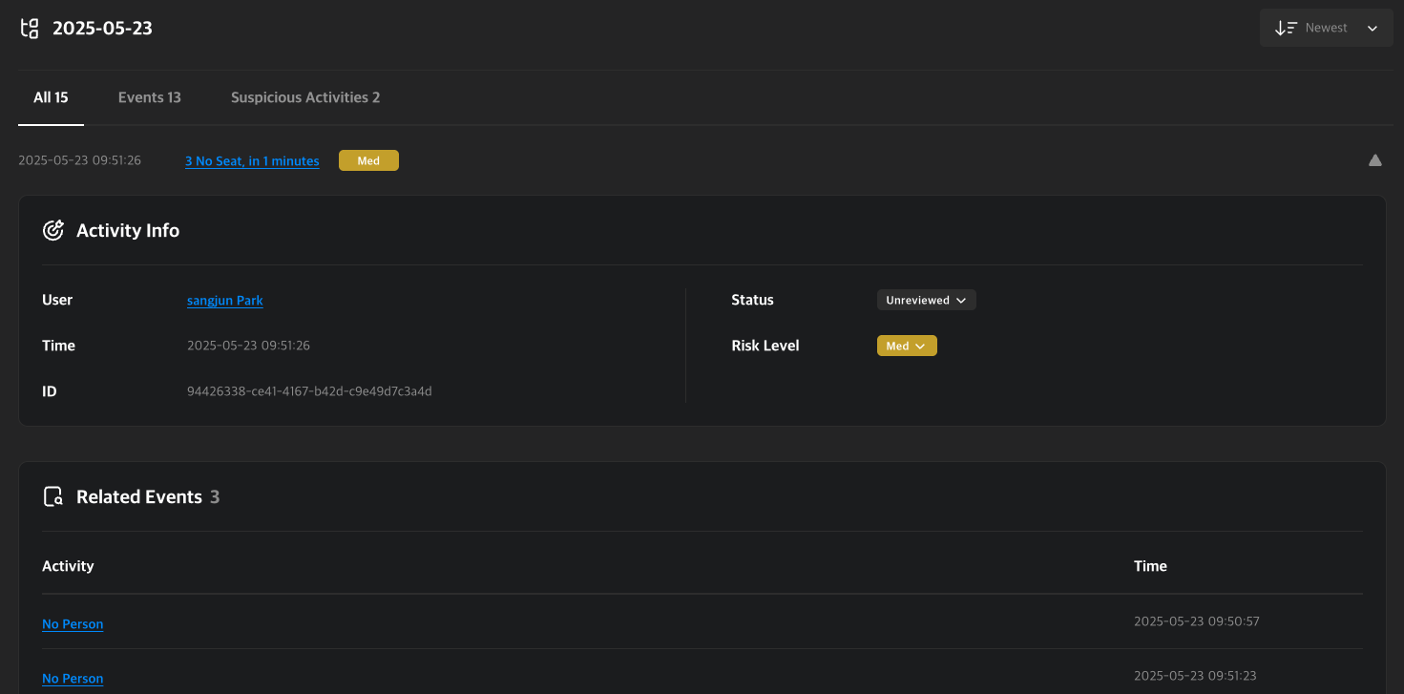Click the timestamp 2025-05-23 09:51:26
This screenshot has height=694, width=1404.
(x=79, y=159)
